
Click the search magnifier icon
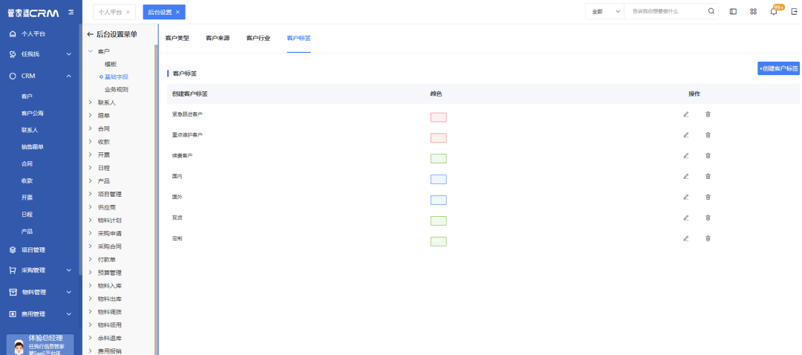click(711, 12)
